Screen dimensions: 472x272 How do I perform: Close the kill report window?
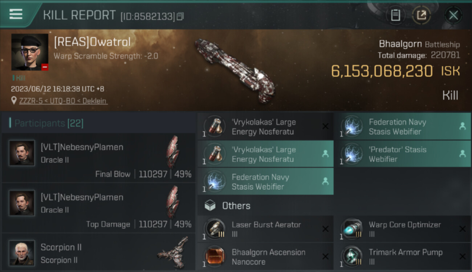click(453, 15)
